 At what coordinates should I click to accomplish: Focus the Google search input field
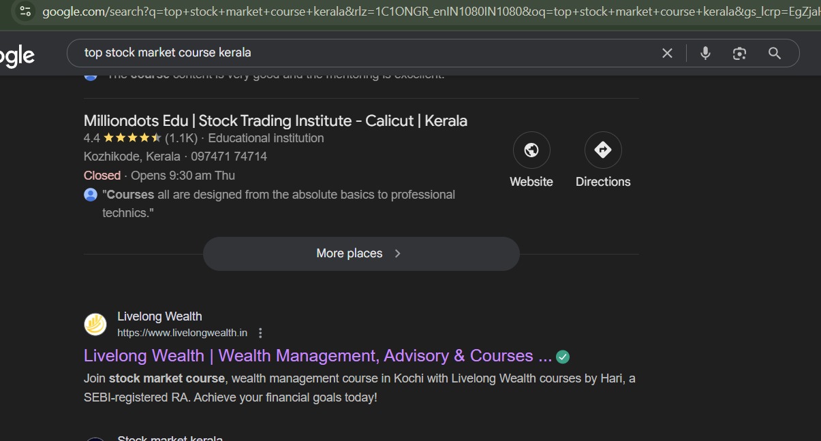(x=368, y=53)
